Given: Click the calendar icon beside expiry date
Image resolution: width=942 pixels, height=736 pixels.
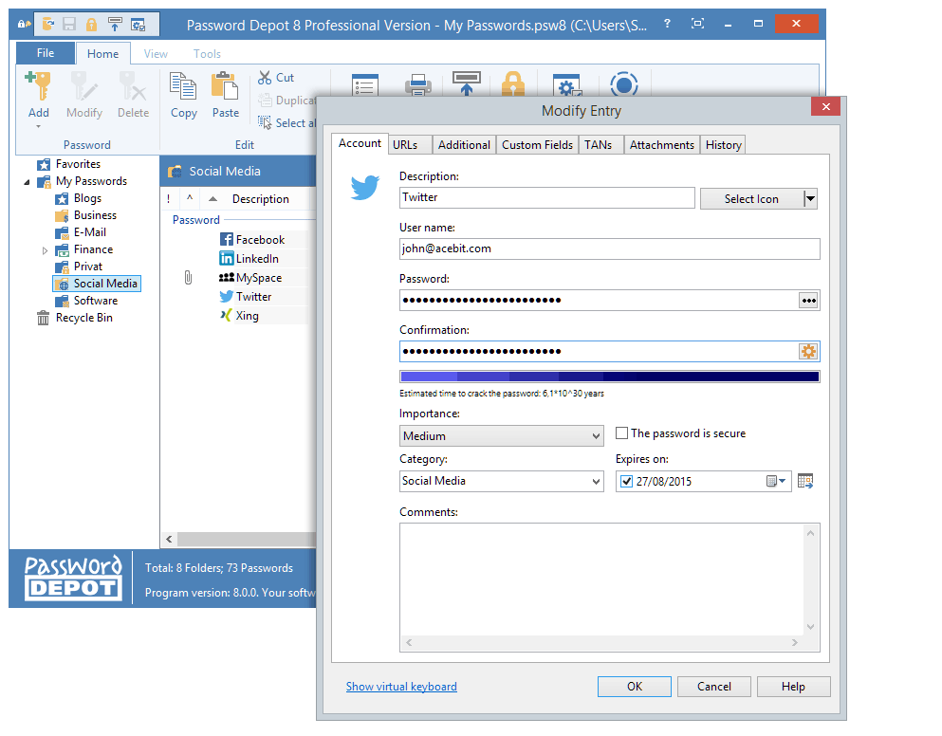Looking at the screenshot, I should pyautogui.click(x=805, y=481).
